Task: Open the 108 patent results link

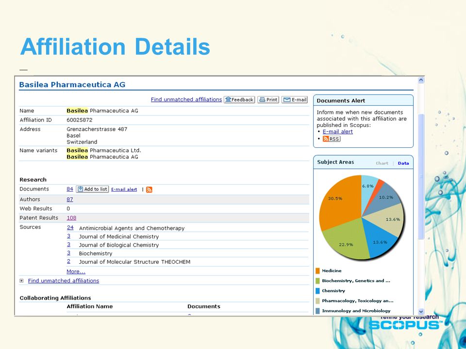Action: (71, 218)
